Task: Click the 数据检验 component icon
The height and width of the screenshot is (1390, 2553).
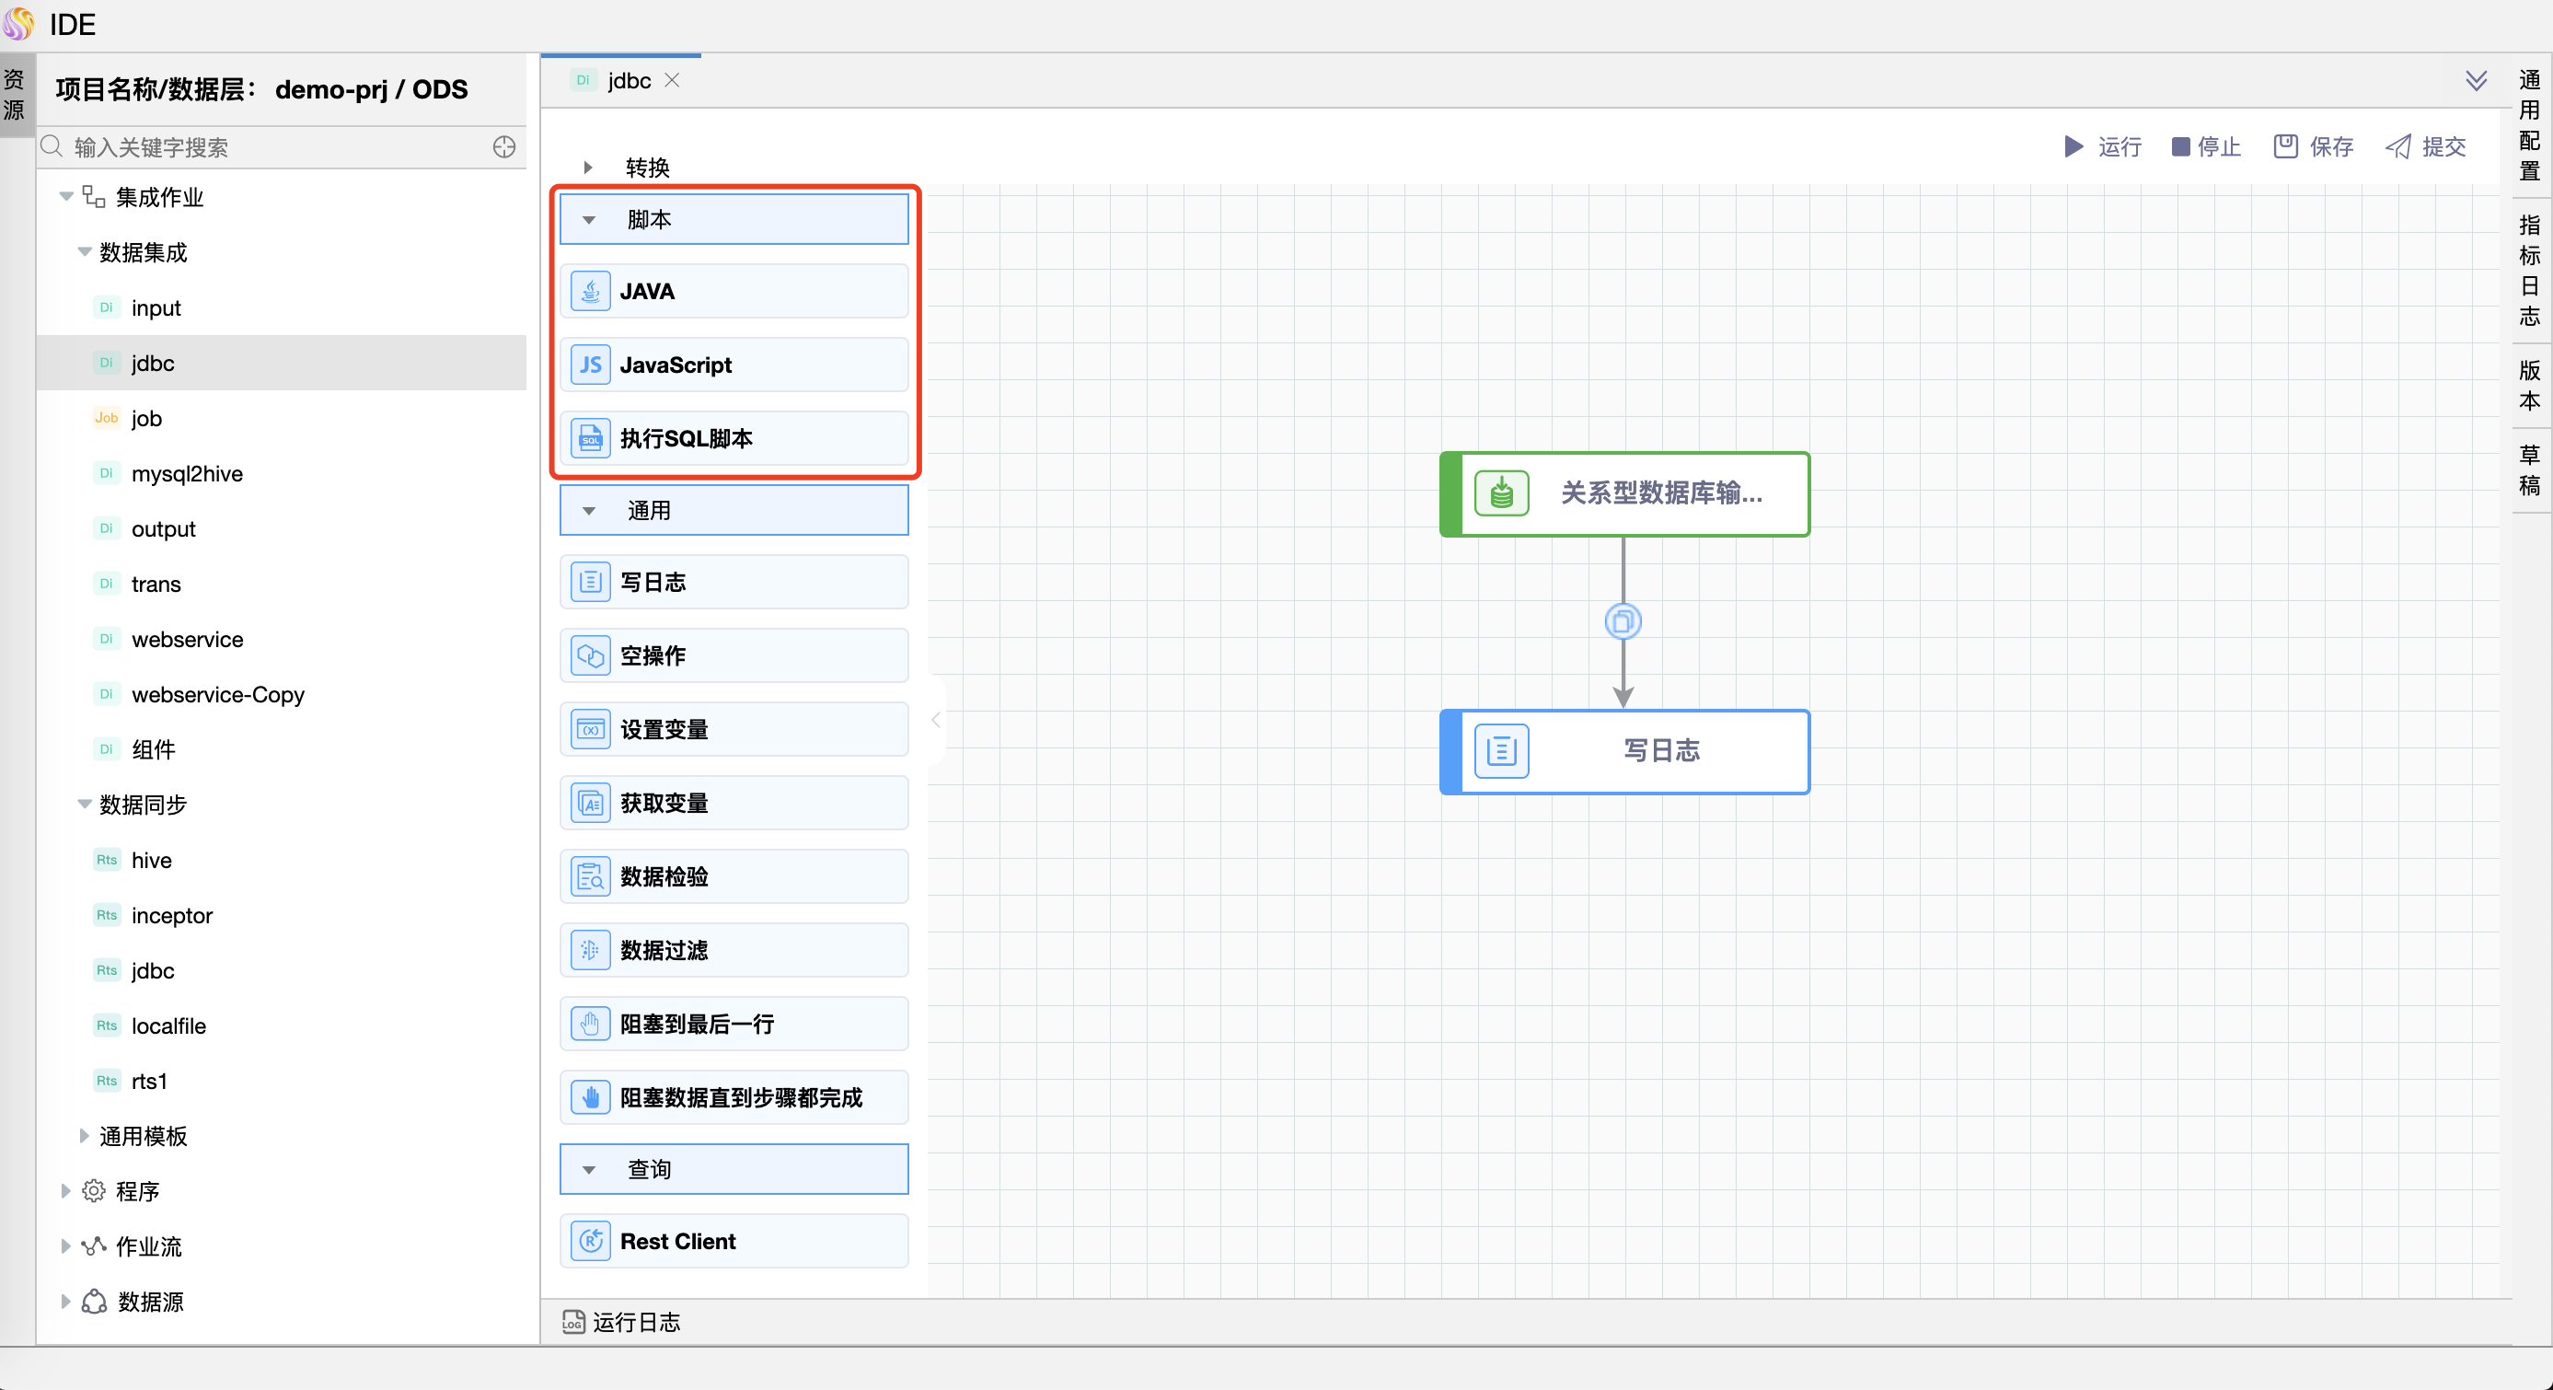Action: point(591,876)
